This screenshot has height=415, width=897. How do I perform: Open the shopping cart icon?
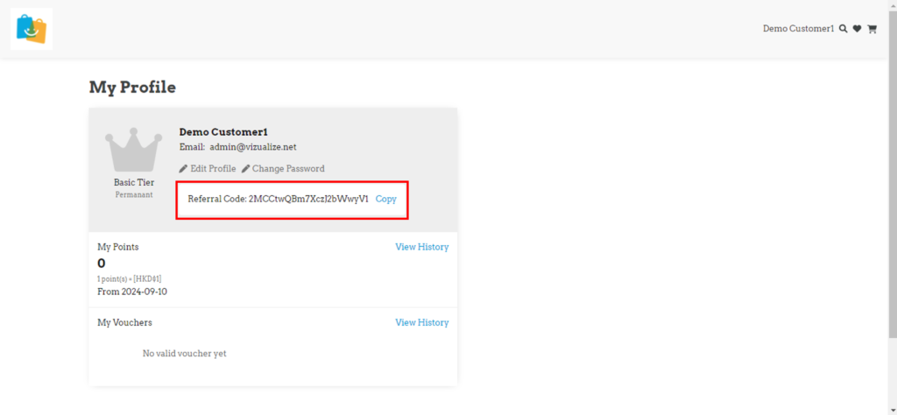872,29
